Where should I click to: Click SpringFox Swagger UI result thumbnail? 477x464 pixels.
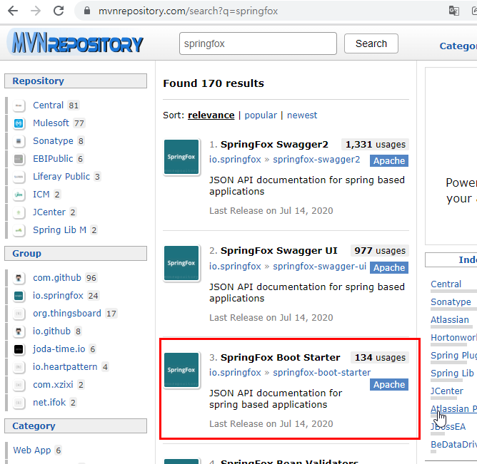[181, 263]
